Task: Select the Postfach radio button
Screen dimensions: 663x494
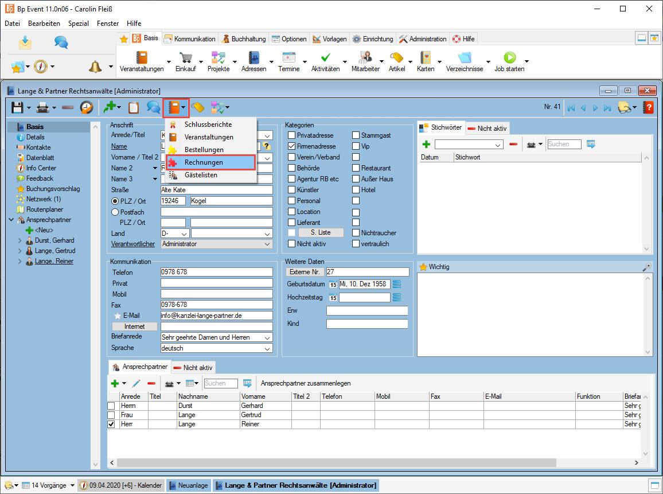Action: (115, 212)
